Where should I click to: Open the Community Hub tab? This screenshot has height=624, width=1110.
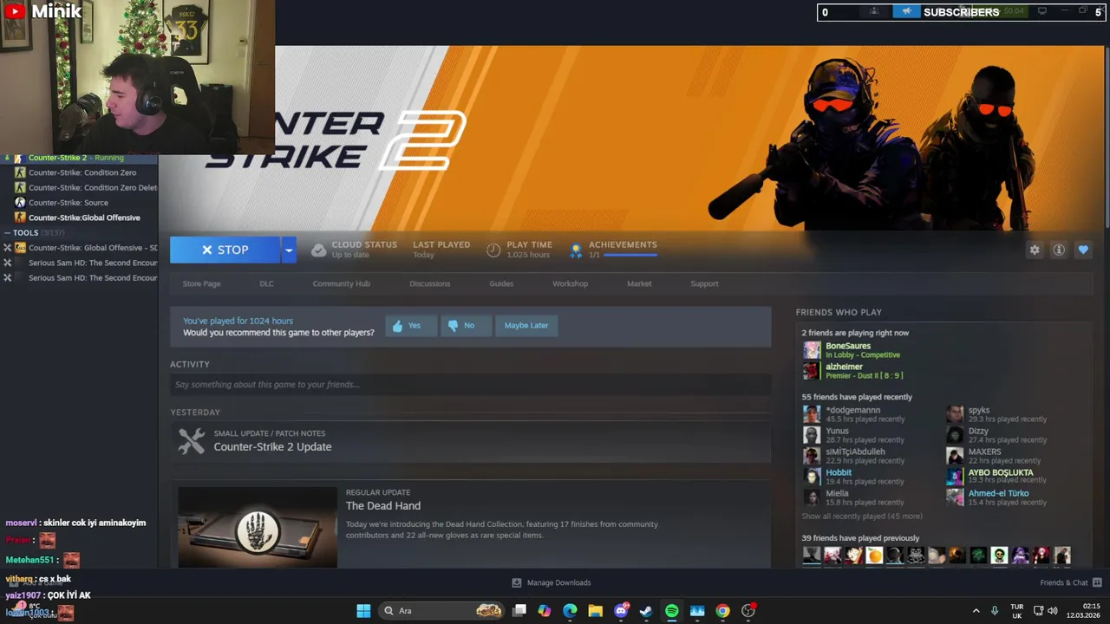[341, 283]
